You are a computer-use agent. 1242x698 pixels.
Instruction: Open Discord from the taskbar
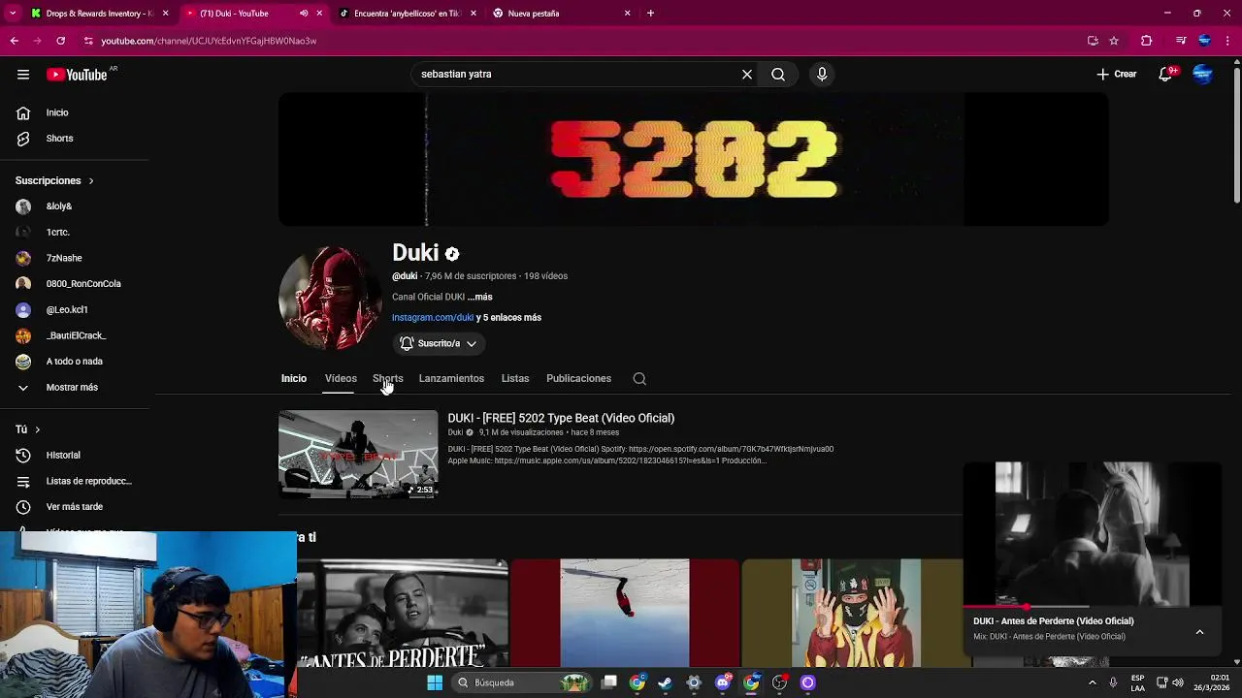click(x=722, y=682)
